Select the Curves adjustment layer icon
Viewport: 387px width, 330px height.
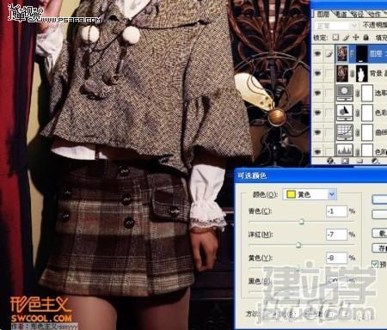click(x=345, y=131)
